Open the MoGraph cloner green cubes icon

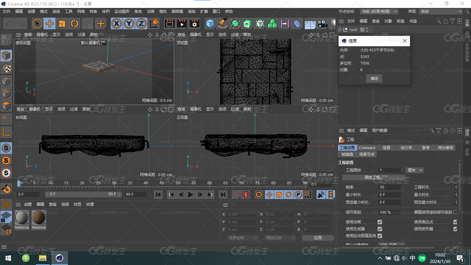pyautogui.click(x=272, y=23)
